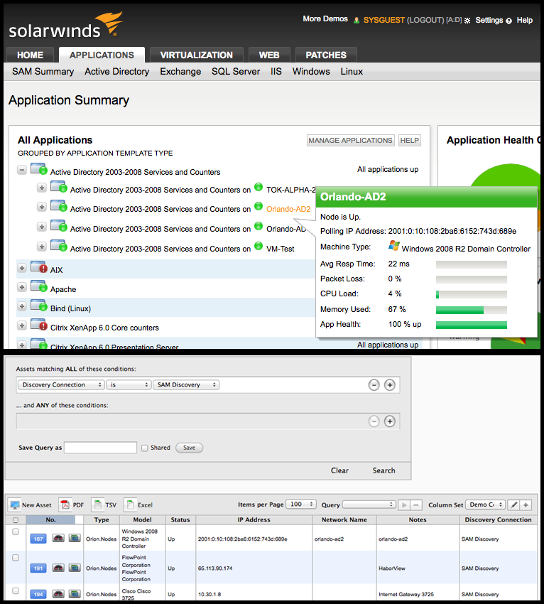Switch to the HOME tab
This screenshot has width=544, height=604.
[x=30, y=55]
